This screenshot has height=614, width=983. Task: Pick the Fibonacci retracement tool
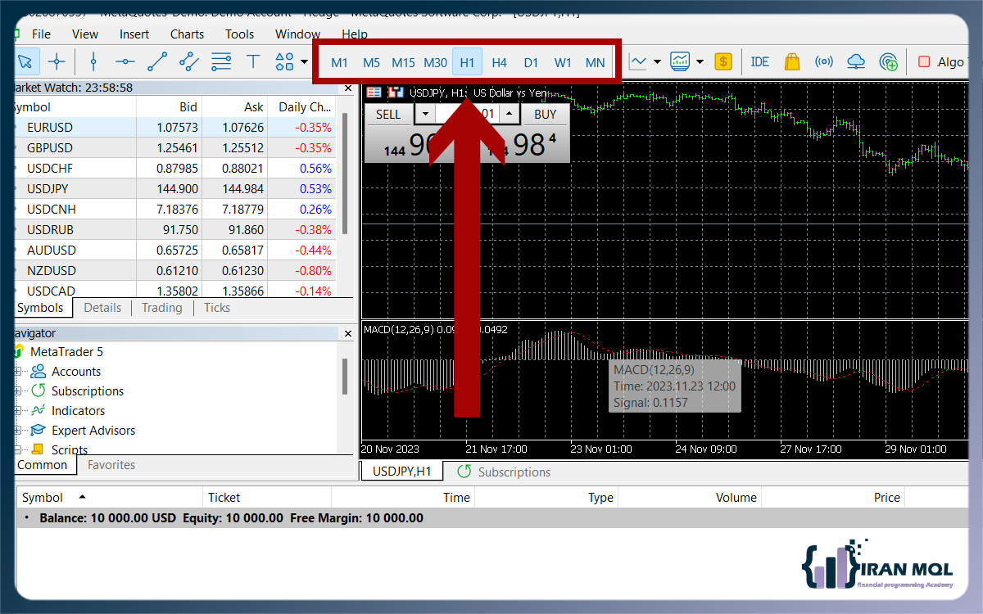point(221,61)
